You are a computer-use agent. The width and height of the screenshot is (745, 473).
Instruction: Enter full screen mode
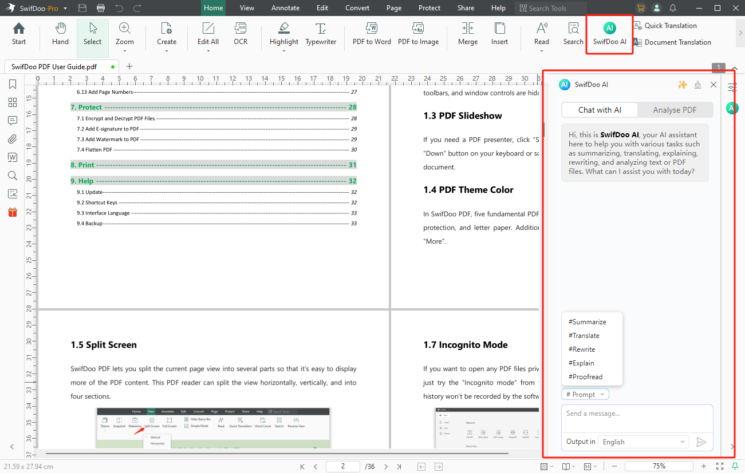click(720, 466)
